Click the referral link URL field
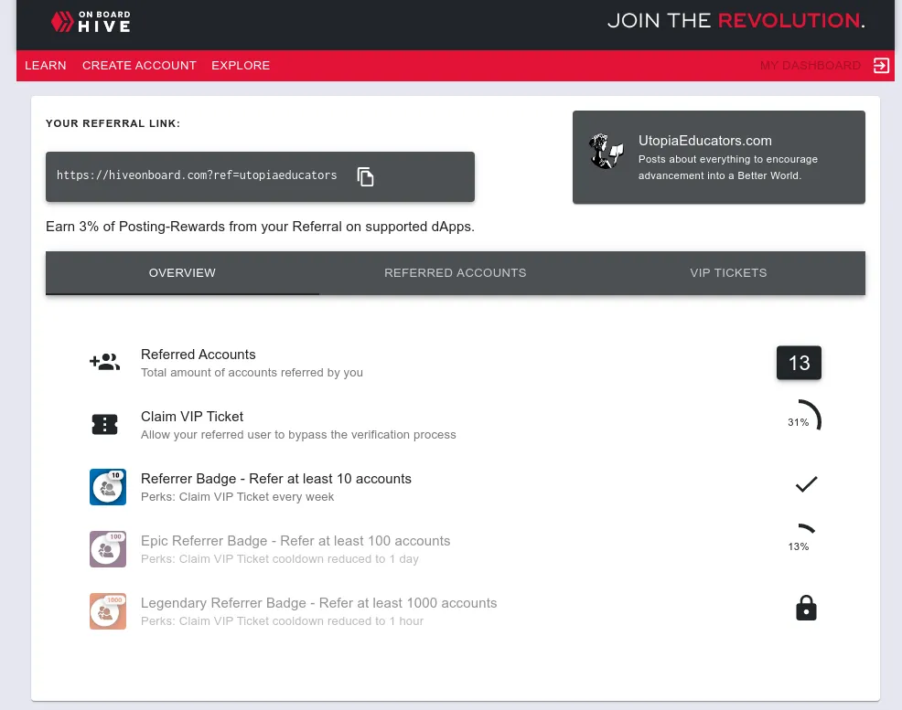Screen dimensions: 902x710 (x=260, y=177)
